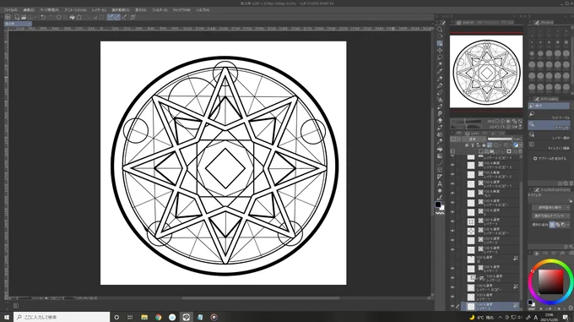Select the ライトテーブル sub tool

549,116
